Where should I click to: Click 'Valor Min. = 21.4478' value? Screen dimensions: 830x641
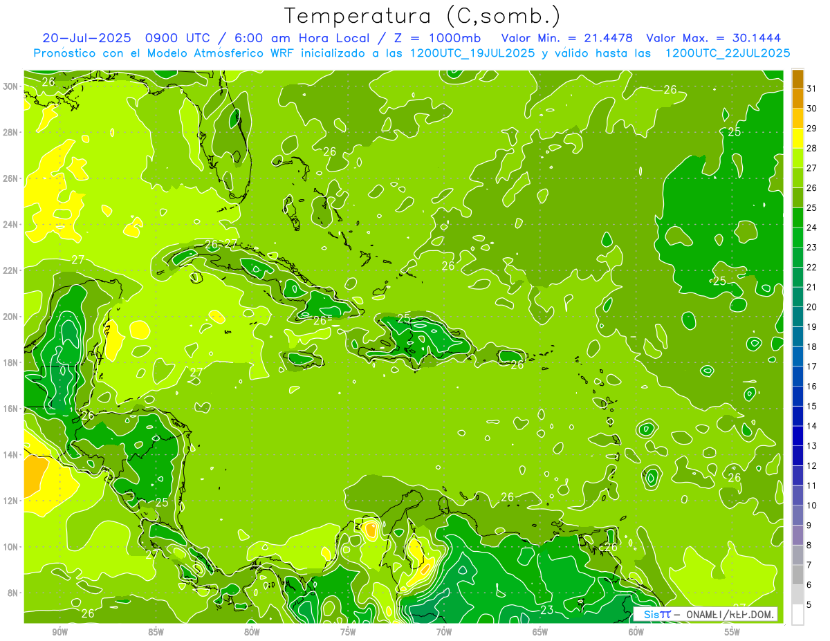[567, 38]
